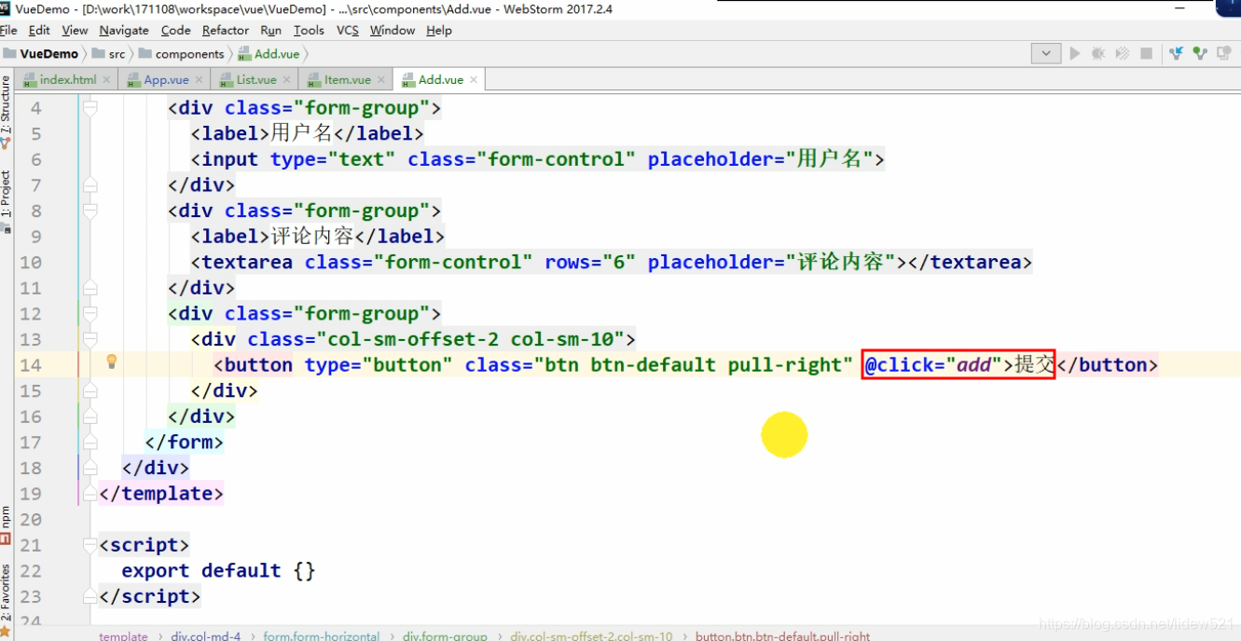Collapse the fold marker at line 12
The image size is (1241, 641).
pyautogui.click(x=90, y=314)
